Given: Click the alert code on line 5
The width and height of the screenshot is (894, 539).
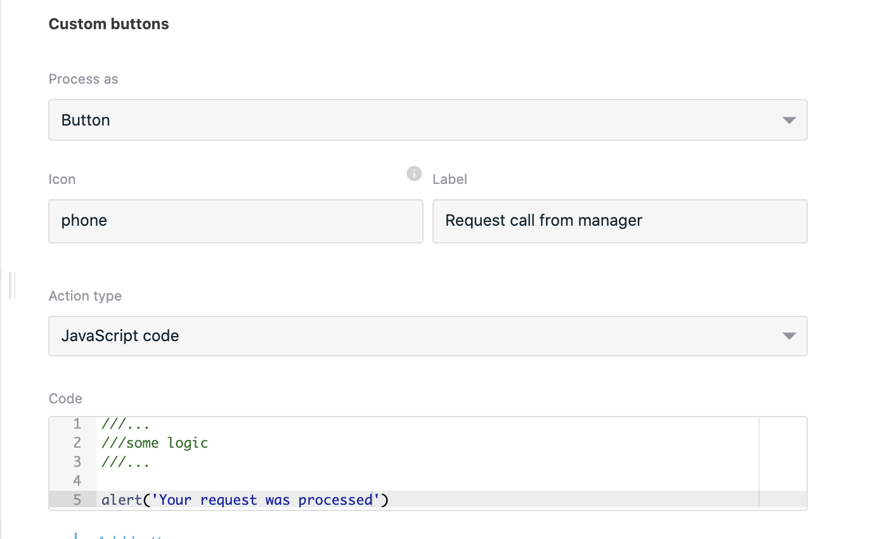Looking at the screenshot, I should 245,500.
